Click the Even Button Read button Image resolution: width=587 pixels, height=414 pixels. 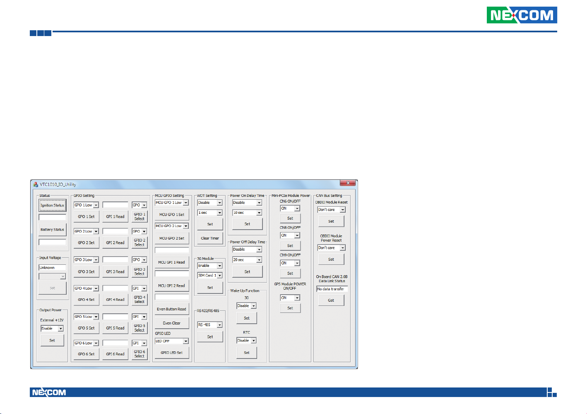coord(172,309)
